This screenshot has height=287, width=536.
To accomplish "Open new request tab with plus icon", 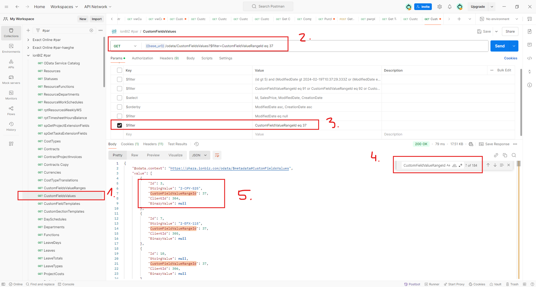I will coord(459,19).
